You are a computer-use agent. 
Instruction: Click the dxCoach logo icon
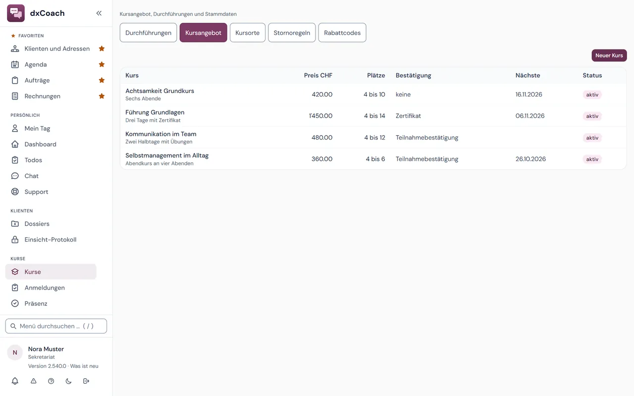16,13
